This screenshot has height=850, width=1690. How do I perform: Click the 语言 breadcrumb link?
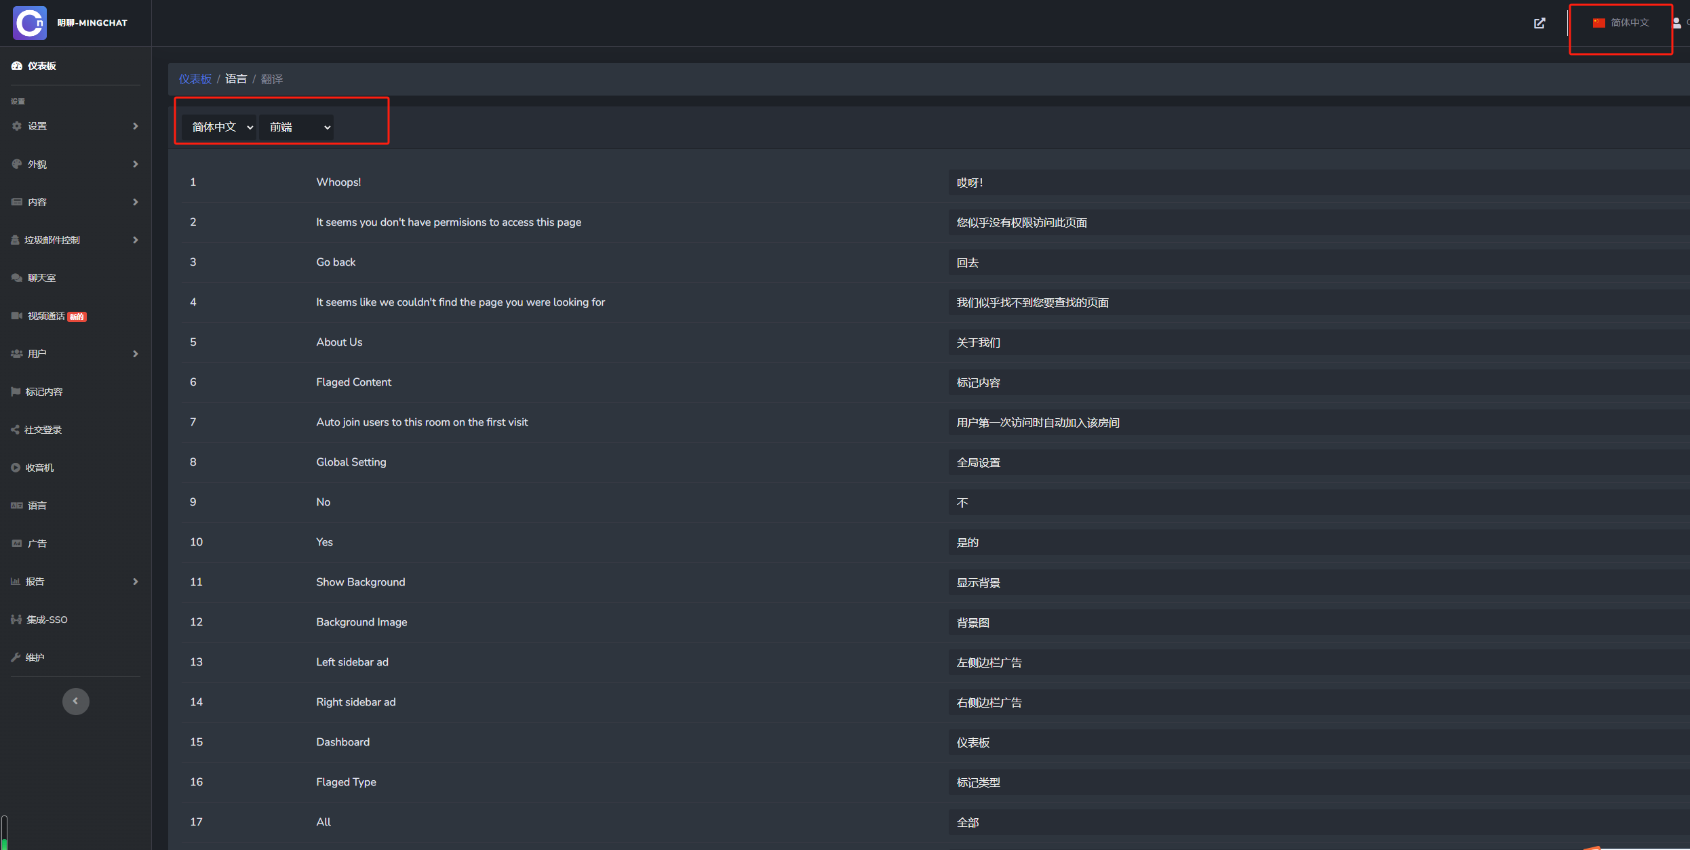click(x=236, y=79)
